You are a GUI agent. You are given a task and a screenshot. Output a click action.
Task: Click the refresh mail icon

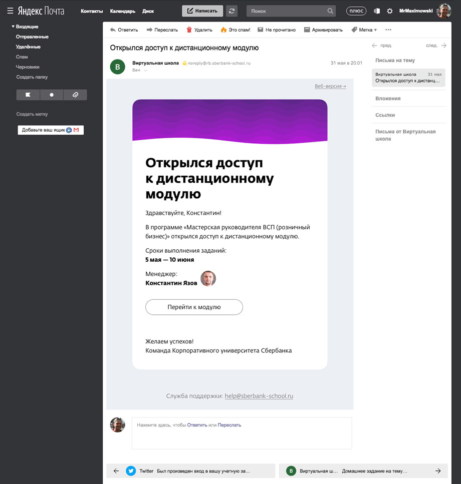click(232, 11)
